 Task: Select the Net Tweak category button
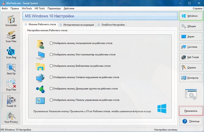click(190, 57)
